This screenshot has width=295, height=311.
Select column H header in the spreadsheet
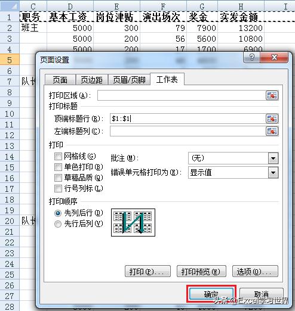(x=241, y=7)
